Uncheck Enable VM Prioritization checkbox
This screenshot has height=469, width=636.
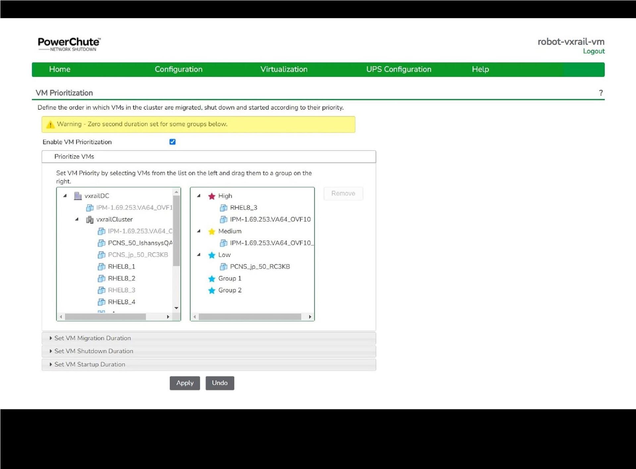coord(172,142)
